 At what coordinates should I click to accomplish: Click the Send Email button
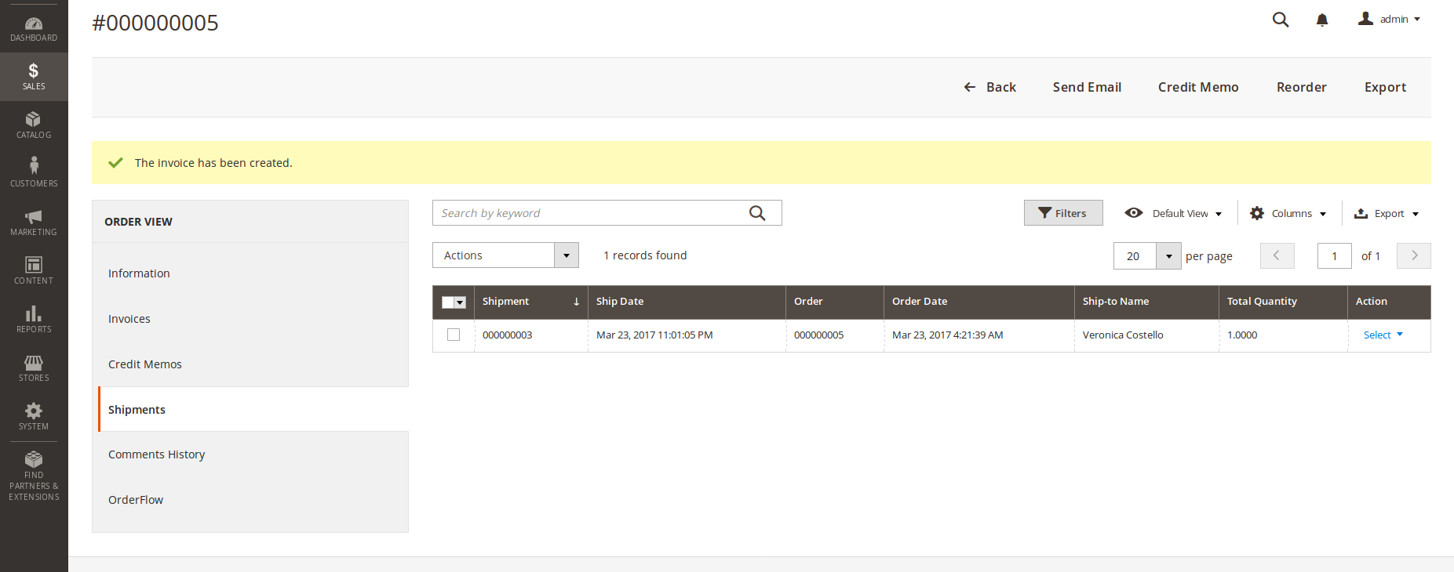[1087, 87]
